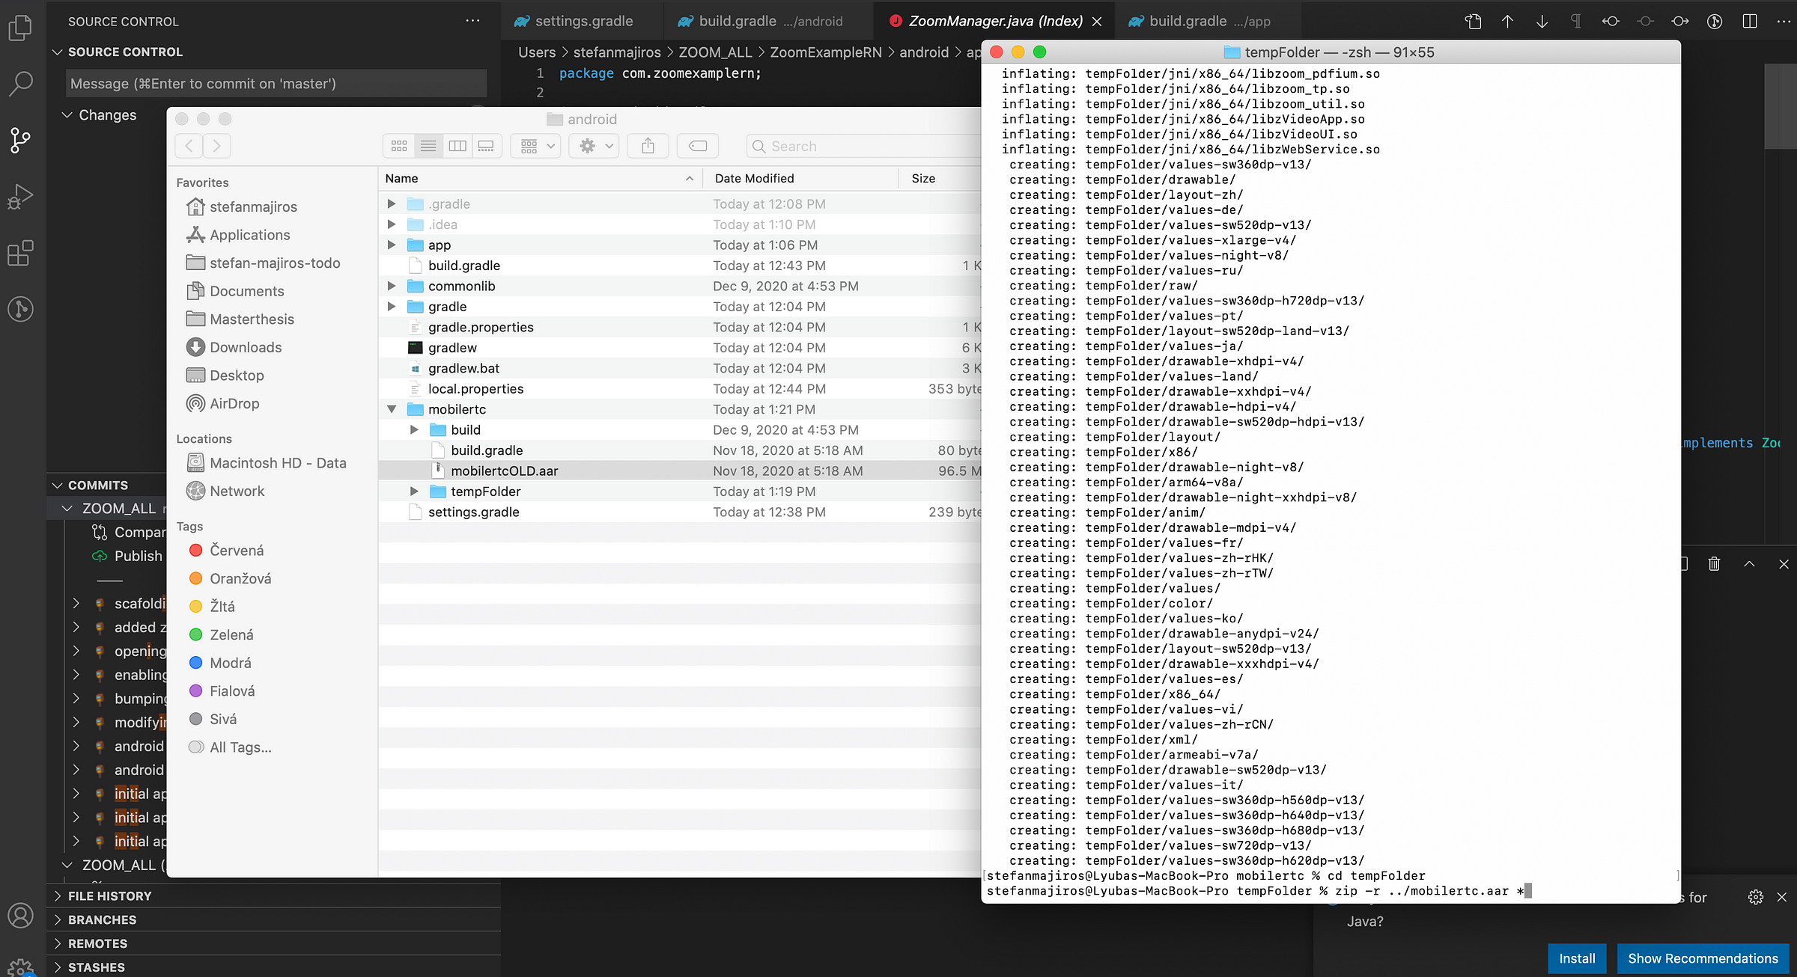Image resolution: width=1797 pixels, height=977 pixels.
Task: Open the Extensions view icon
Action: (x=20, y=253)
